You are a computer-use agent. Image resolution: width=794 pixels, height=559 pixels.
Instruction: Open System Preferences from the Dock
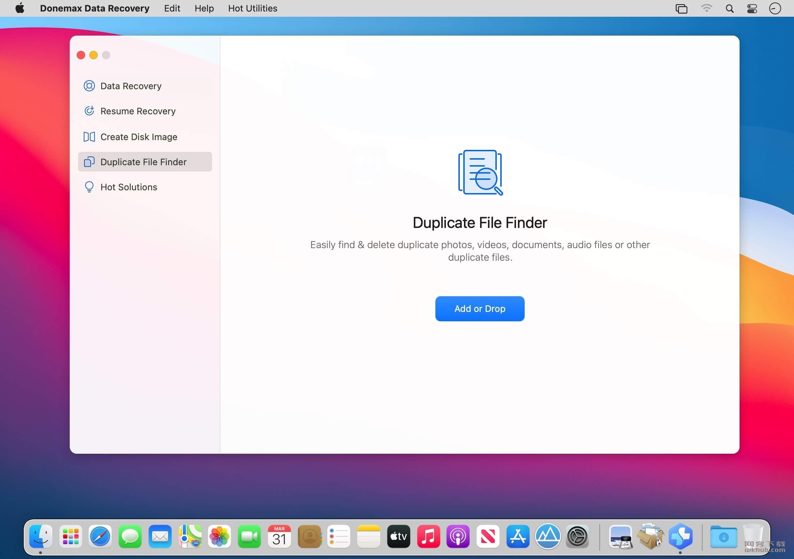[x=577, y=536]
